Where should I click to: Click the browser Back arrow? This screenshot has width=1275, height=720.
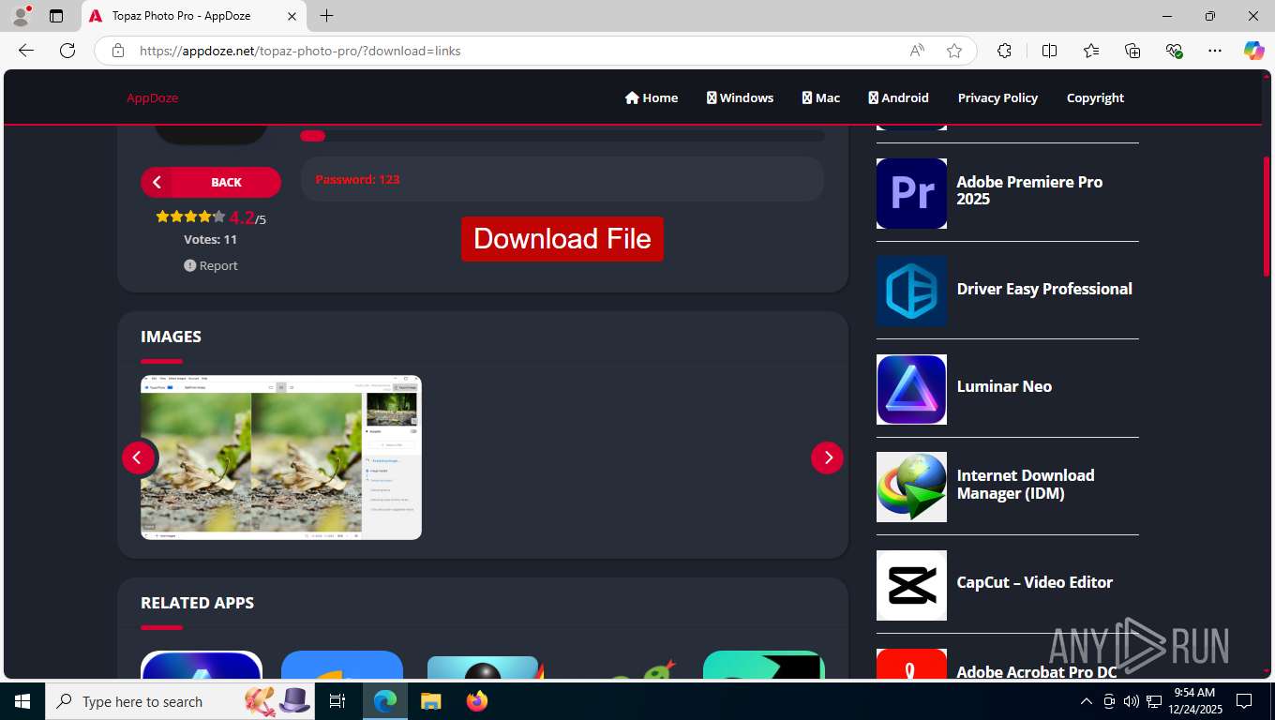tap(26, 51)
